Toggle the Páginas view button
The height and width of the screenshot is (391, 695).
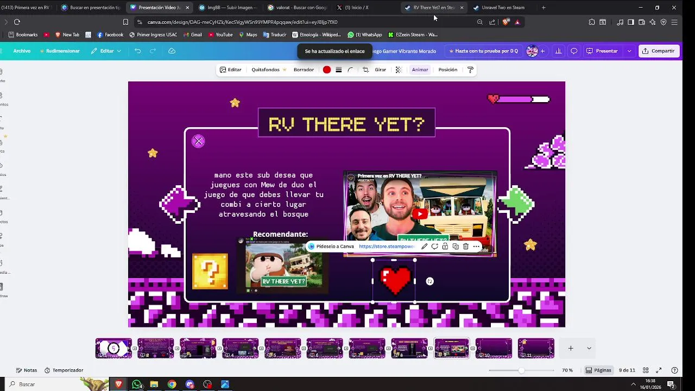click(x=598, y=370)
